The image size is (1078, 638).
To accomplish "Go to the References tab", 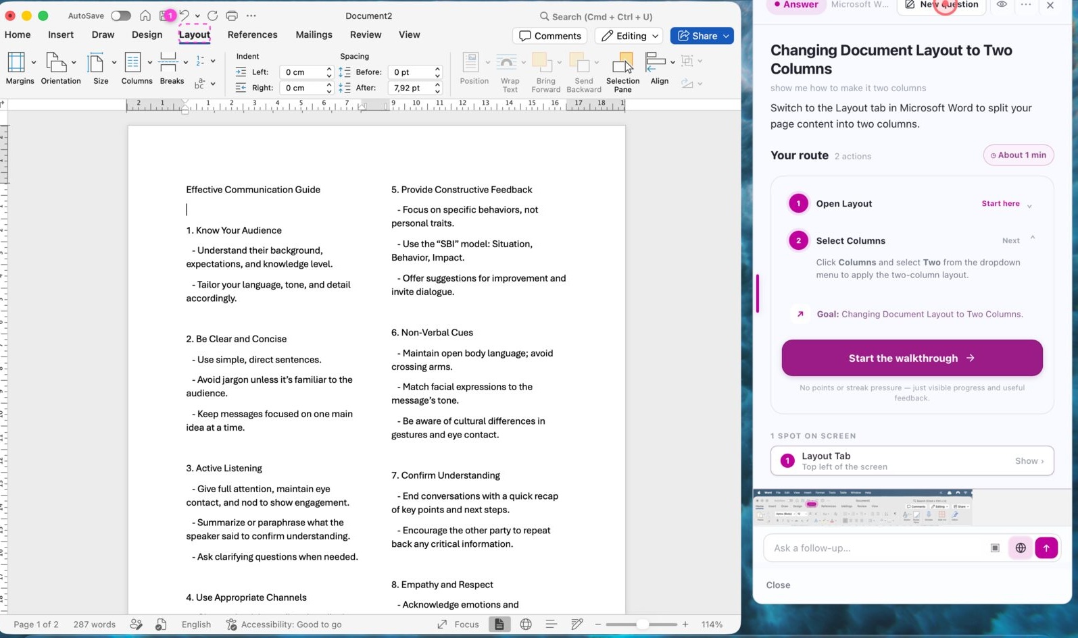I will tap(252, 34).
